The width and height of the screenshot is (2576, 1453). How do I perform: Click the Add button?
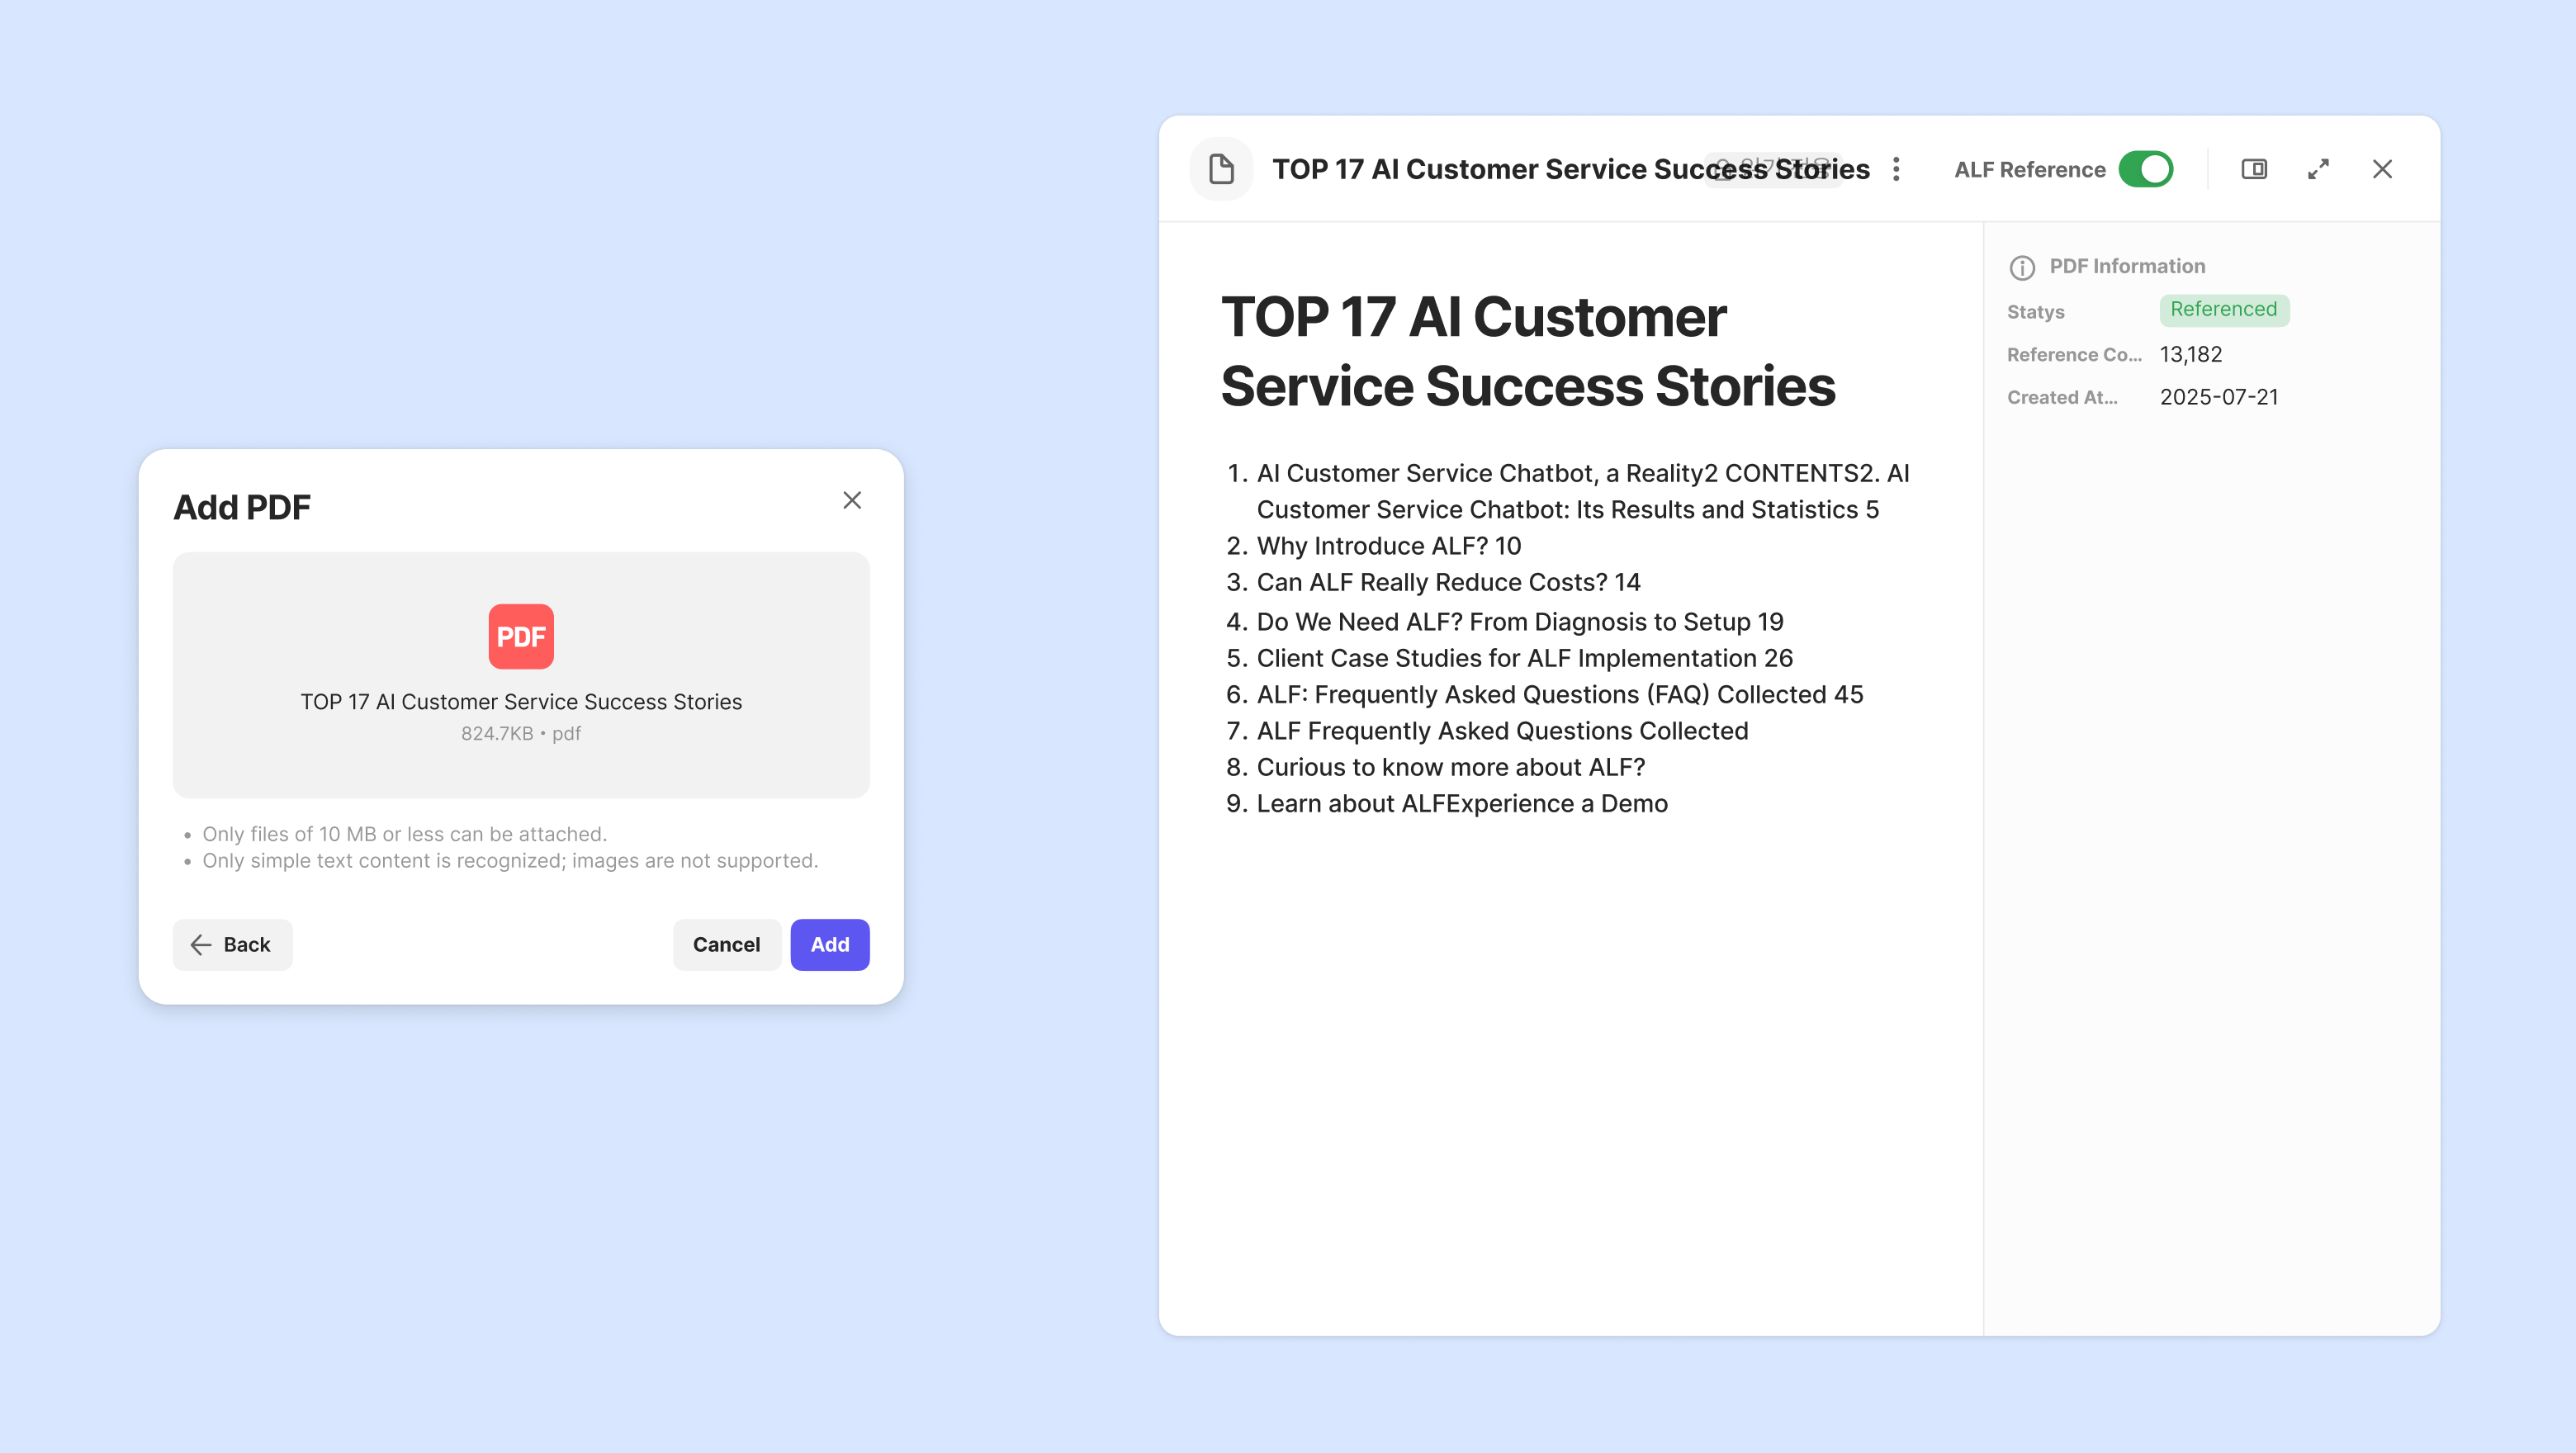829,944
